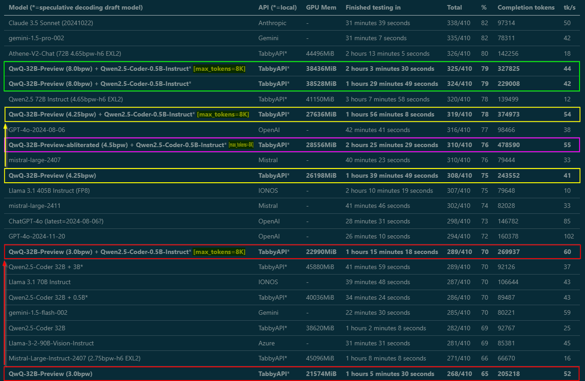Screen dimensions: 585x381
Task: Click the 268/410 total in bottom QwQ row
Action: coord(459,374)
